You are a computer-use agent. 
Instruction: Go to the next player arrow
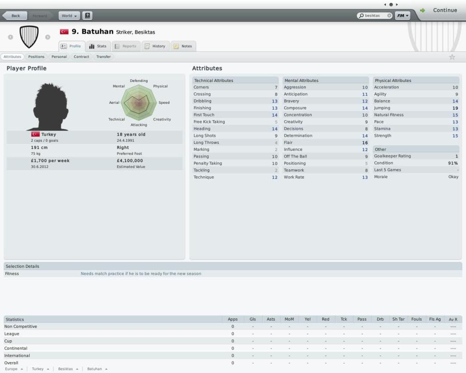47,37
